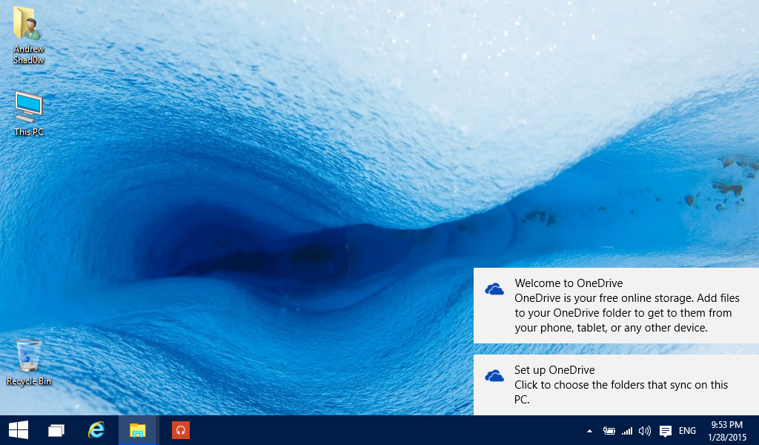Open the Action Center notifications icon
Image resolution: width=759 pixels, height=445 pixels.
tap(666, 431)
